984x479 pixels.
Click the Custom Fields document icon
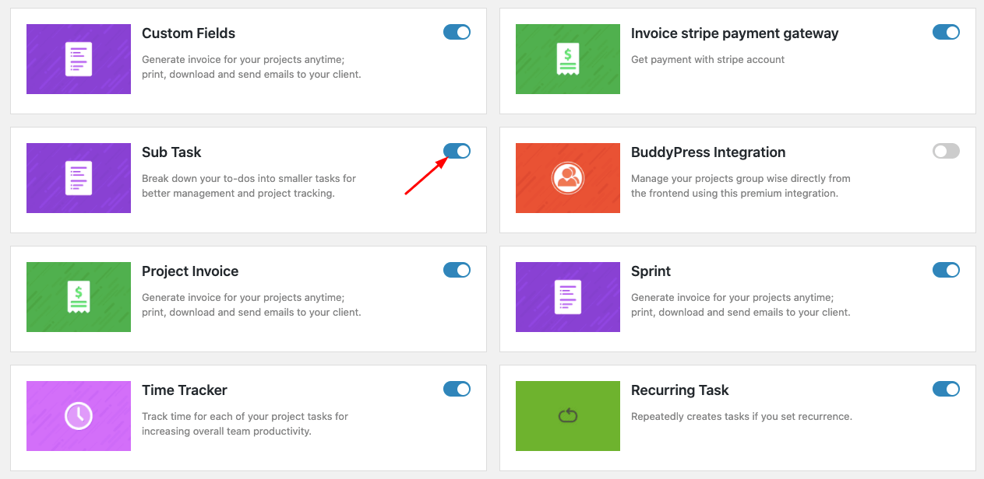point(78,59)
